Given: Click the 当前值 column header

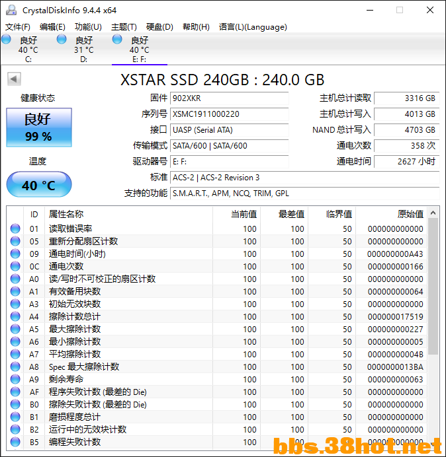Looking at the screenshot, I should pyautogui.click(x=237, y=214).
